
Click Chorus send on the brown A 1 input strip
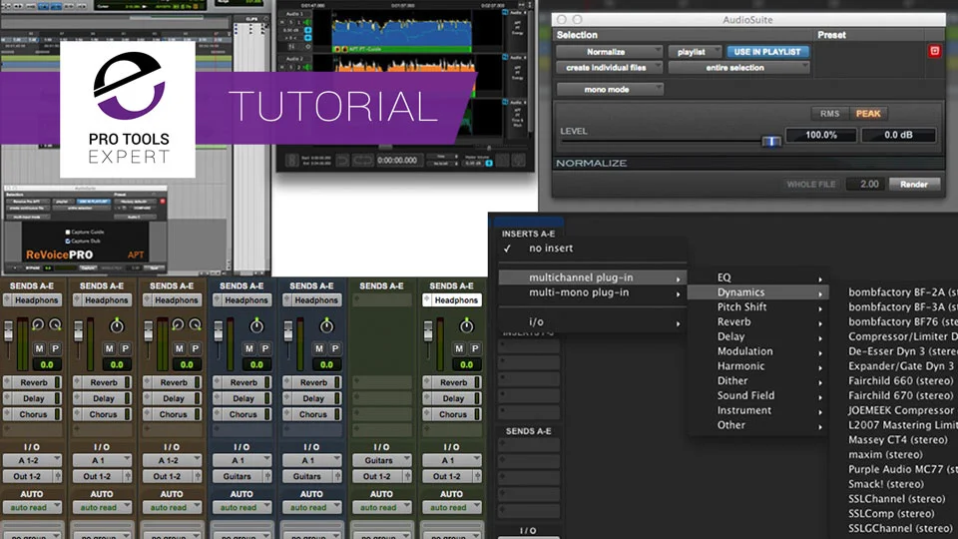(x=103, y=414)
